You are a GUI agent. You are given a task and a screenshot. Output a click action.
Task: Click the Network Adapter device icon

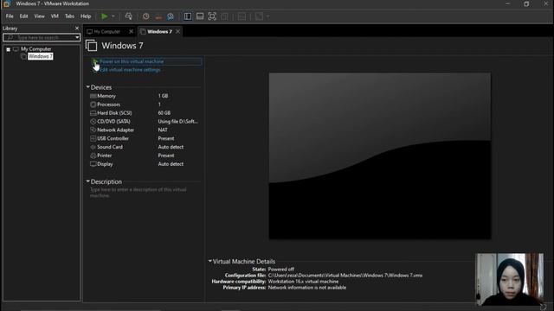click(93, 130)
